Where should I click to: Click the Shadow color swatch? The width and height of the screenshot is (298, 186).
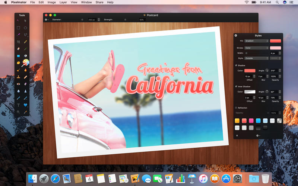pyautogui.click(x=250, y=71)
